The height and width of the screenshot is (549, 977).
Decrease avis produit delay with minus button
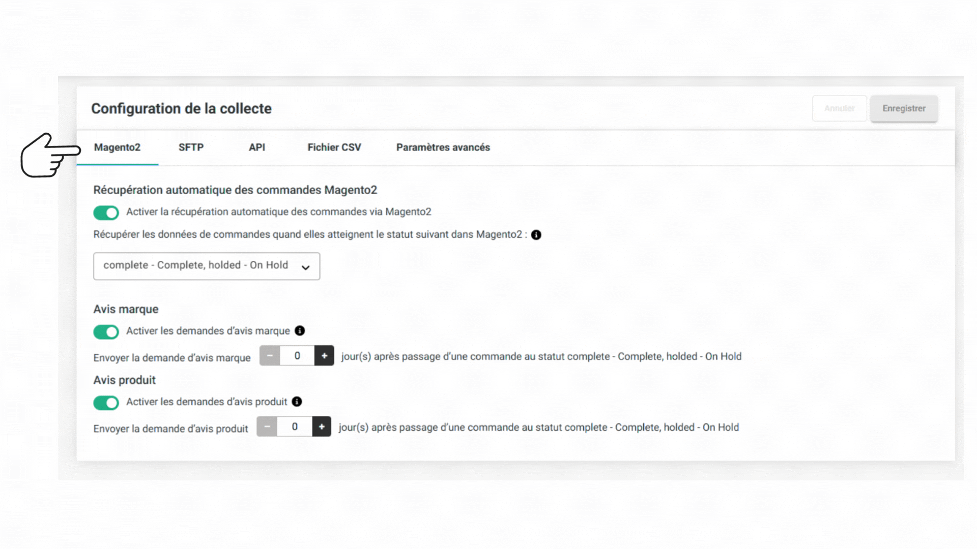267,426
